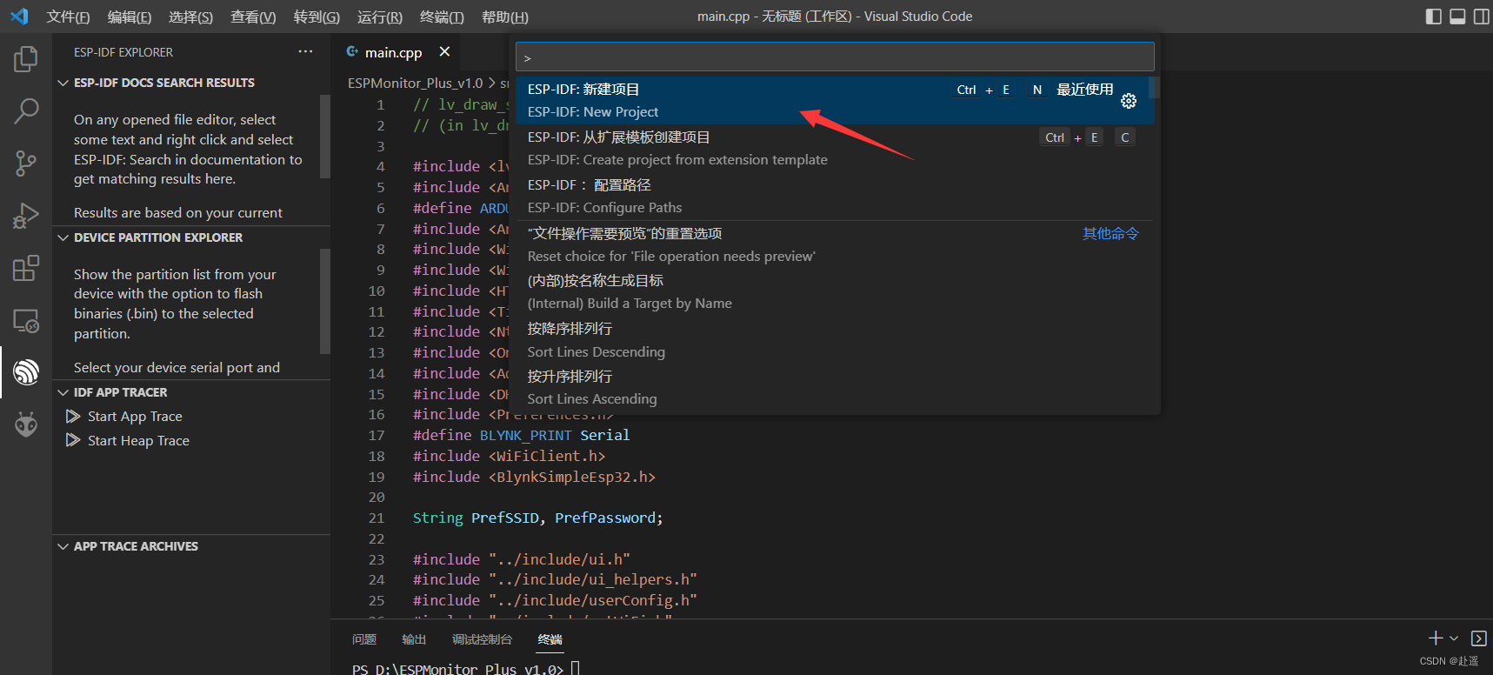Screen dimensions: 1493x675
Task: Select the main.cpp editor tab
Action: point(393,52)
